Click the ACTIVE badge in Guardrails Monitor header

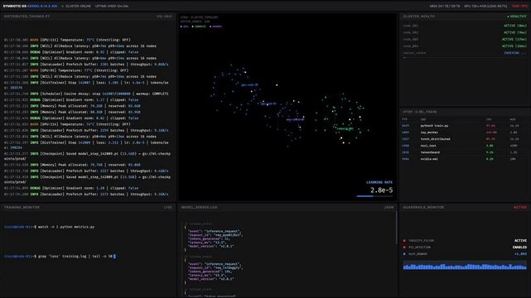[520, 207]
